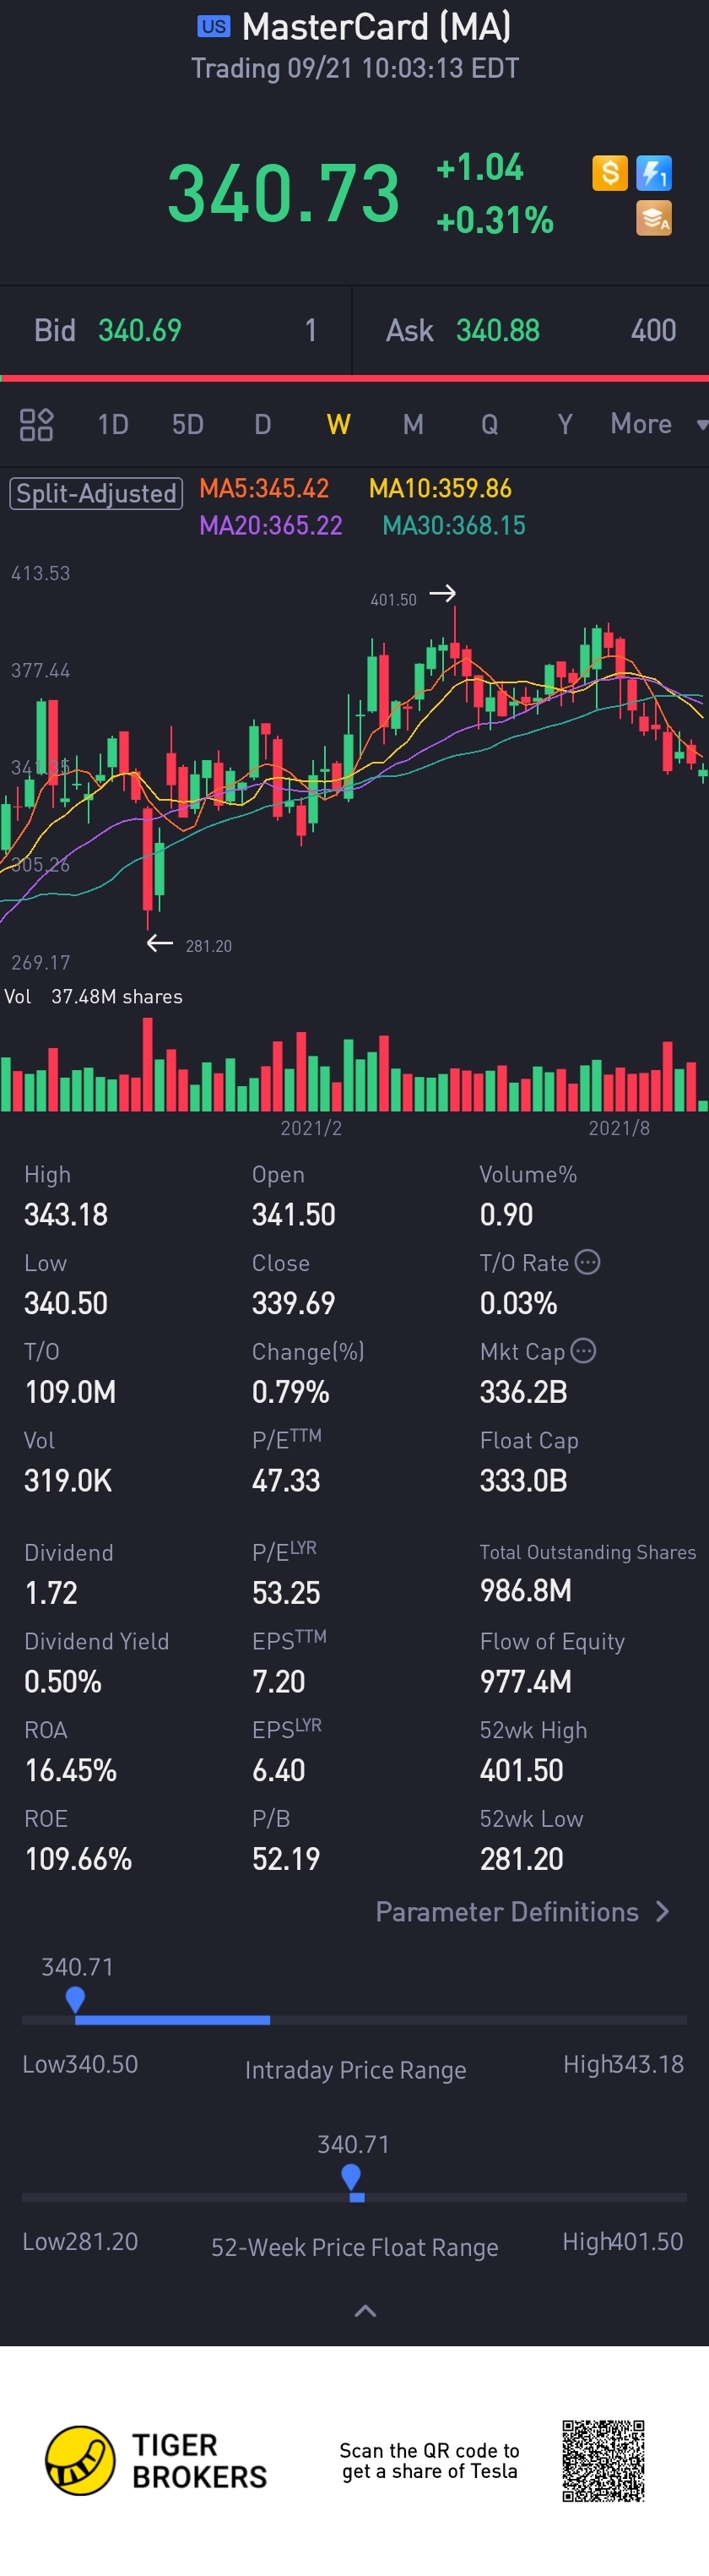
Task: Tap the info icon beside Mkt Cap
Action: [x=583, y=1351]
